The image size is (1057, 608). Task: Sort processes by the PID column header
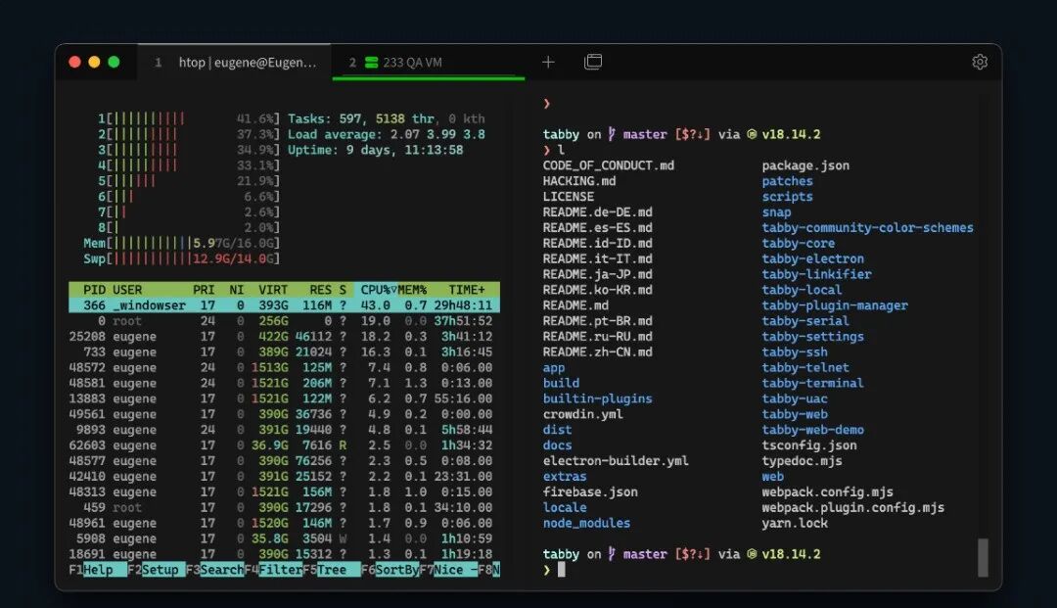(x=94, y=290)
